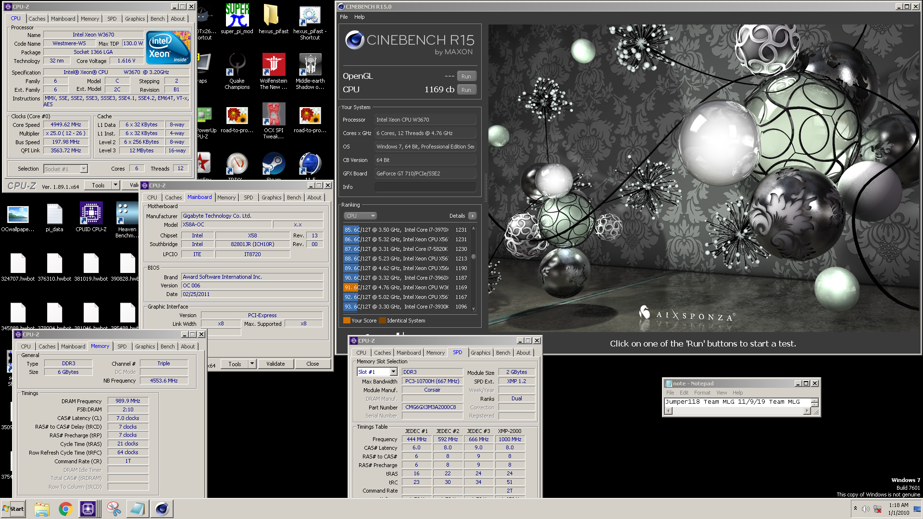
Task: Open the Cinebench File menu
Action: coord(344,17)
